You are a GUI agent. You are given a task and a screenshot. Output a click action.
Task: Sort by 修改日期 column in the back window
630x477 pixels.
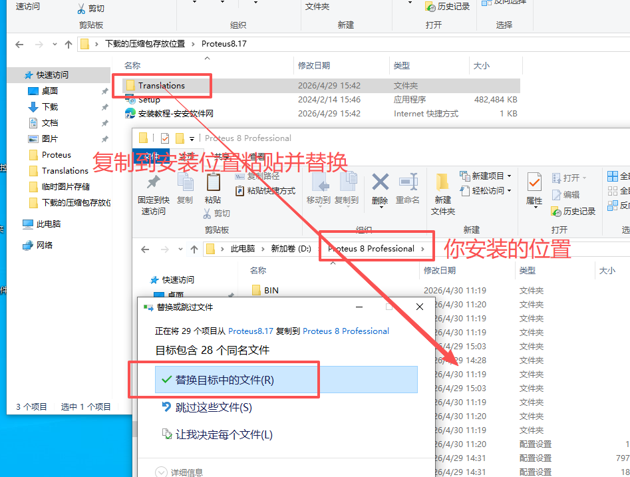coord(314,65)
